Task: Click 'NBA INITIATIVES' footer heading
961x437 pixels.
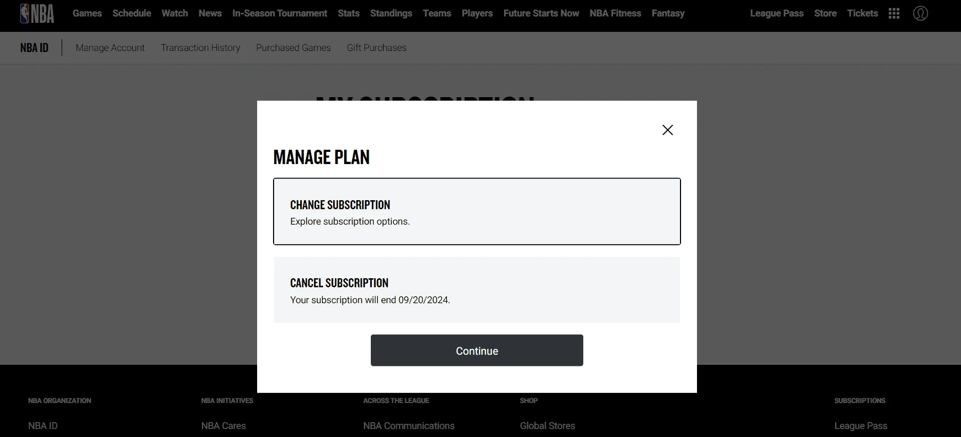Action: (x=227, y=401)
